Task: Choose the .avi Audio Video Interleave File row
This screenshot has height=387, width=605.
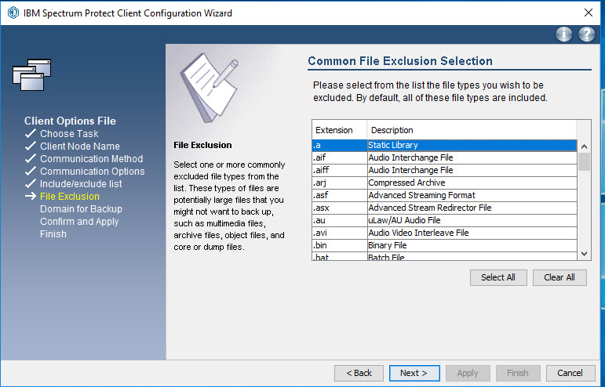Action: click(443, 233)
